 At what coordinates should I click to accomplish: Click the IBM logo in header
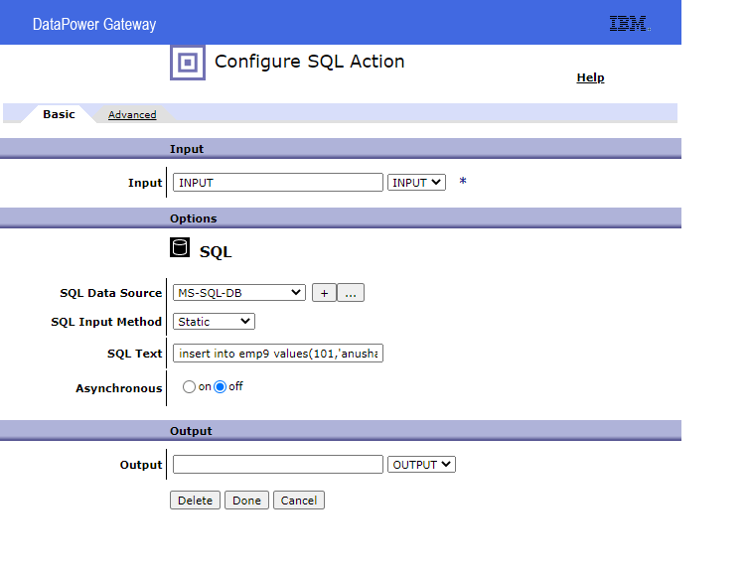[x=630, y=23]
